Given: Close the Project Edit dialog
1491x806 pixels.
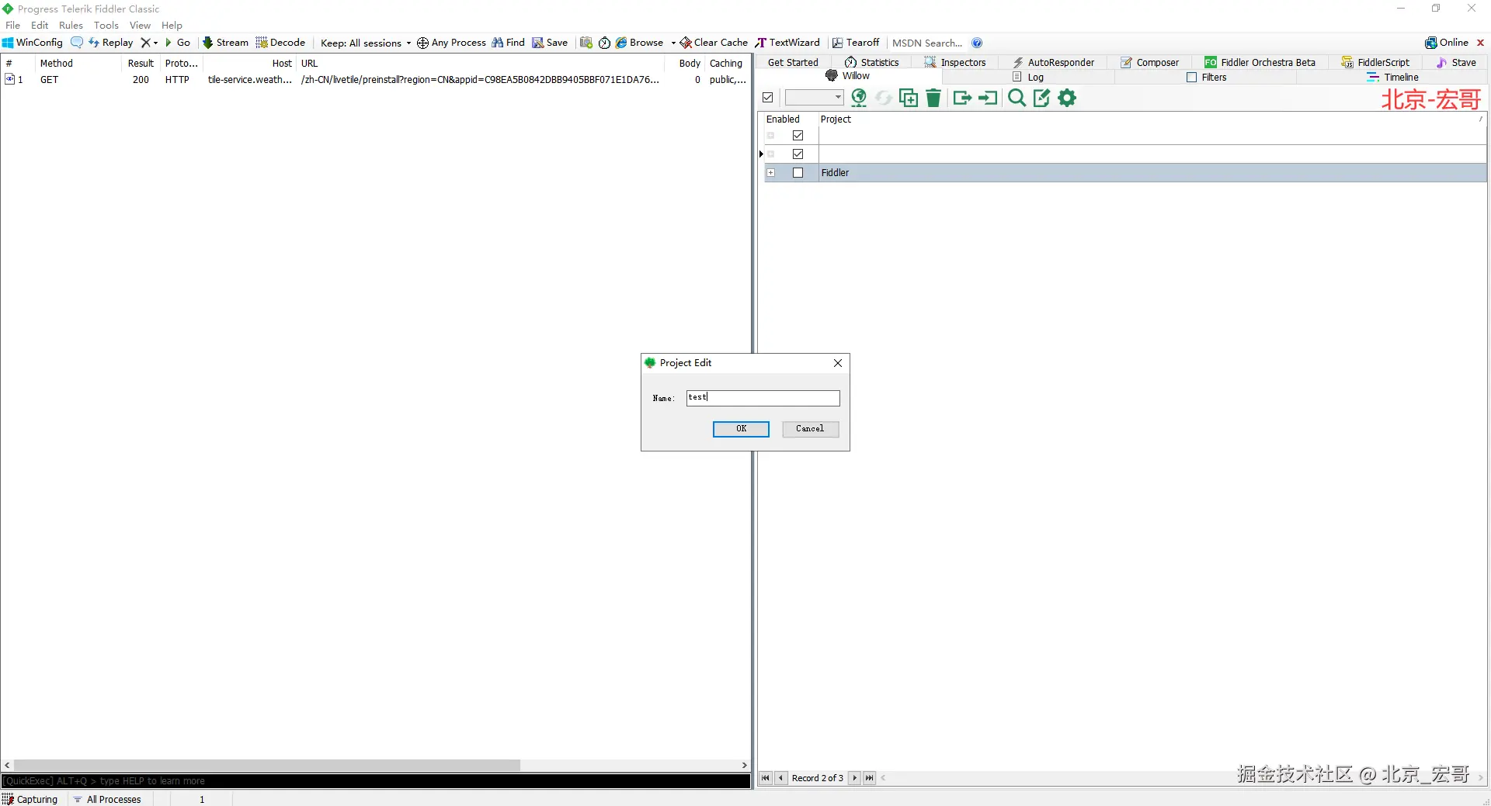Looking at the screenshot, I should coord(838,363).
